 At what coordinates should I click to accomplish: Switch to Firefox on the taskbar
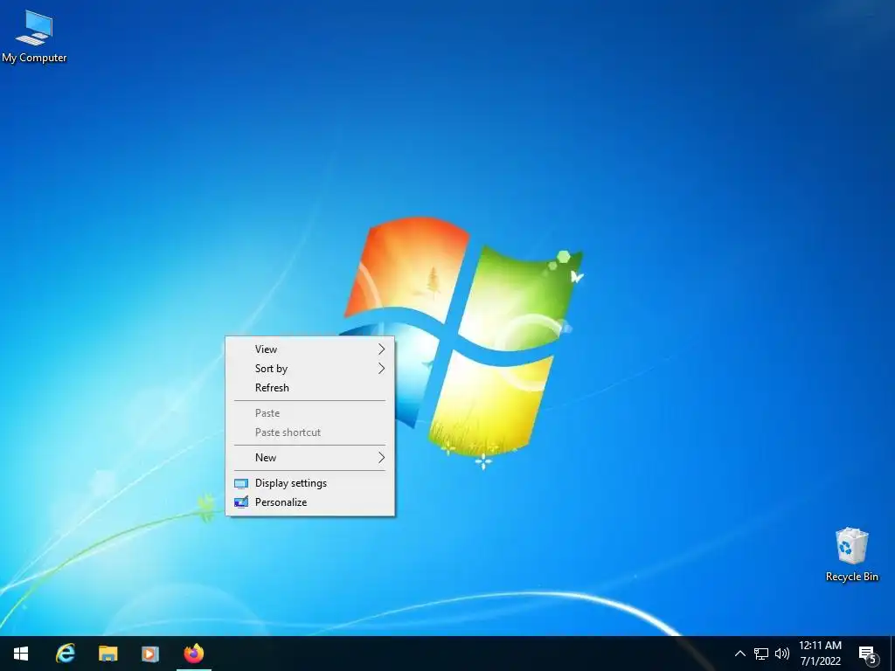click(x=193, y=654)
